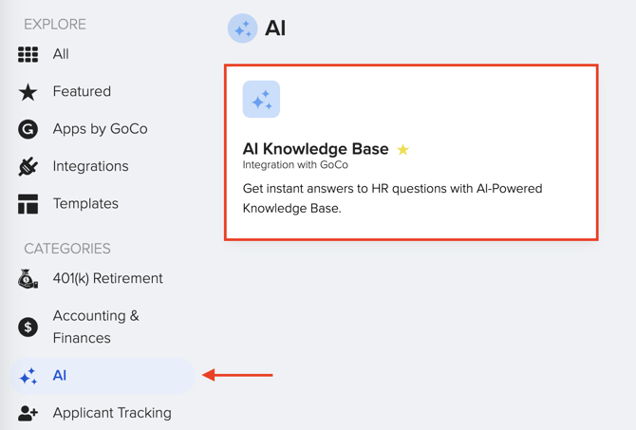Choose the 401(k) Retirement category
This screenshot has width=636, height=430.
coord(107,279)
